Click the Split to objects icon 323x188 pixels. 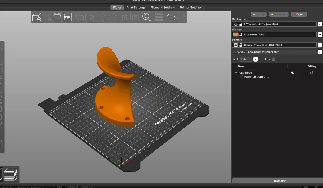click(124, 17)
